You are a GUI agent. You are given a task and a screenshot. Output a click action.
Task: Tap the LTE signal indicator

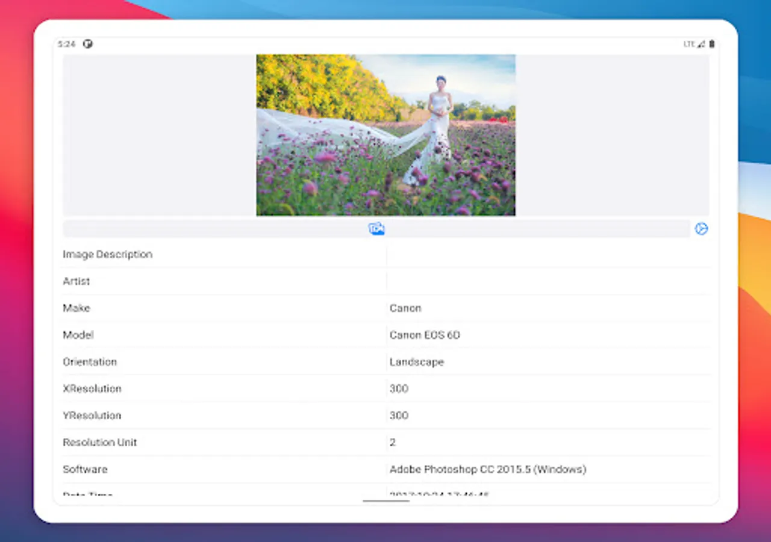tap(694, 44)
